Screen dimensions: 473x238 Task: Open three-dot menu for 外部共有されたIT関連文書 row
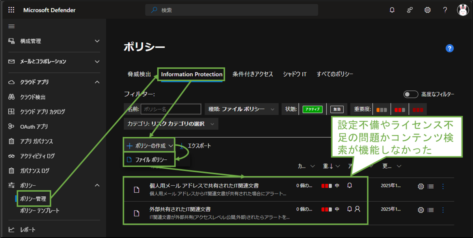(443, 210)
